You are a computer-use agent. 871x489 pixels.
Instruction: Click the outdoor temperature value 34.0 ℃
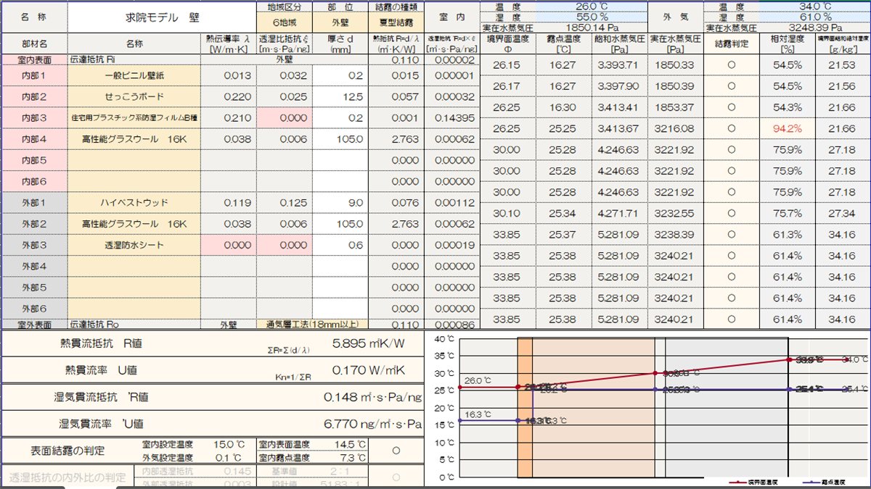[x=815, y=7]
